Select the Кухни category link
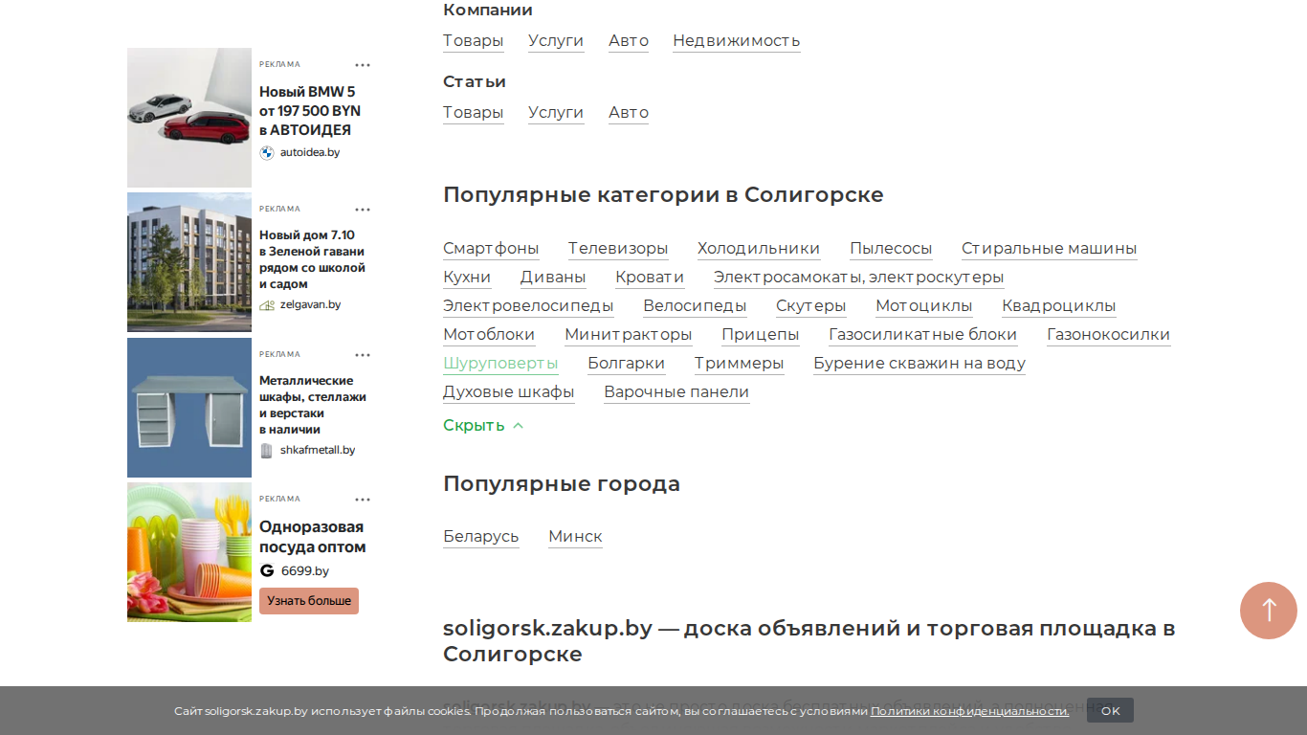The height and width of the screenshot is (735, 1307). pyautogui.click(x=467, y=277)
